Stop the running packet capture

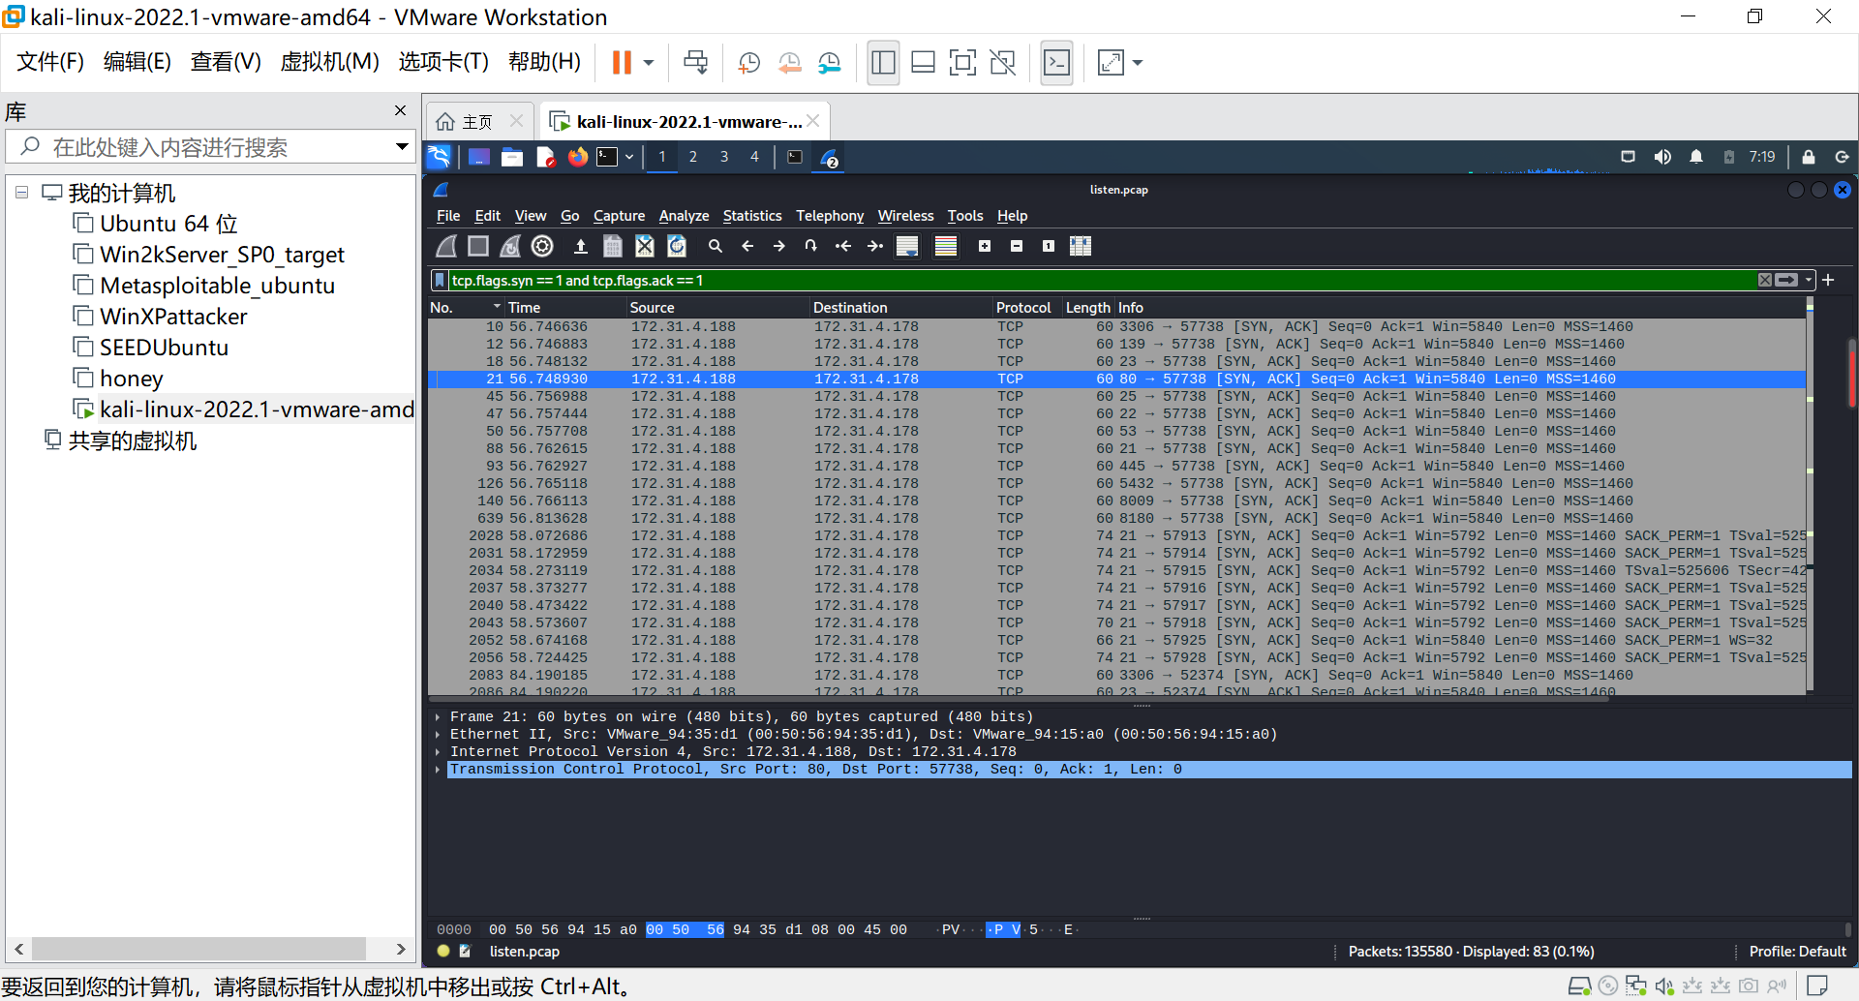click(x=478, y=247)
